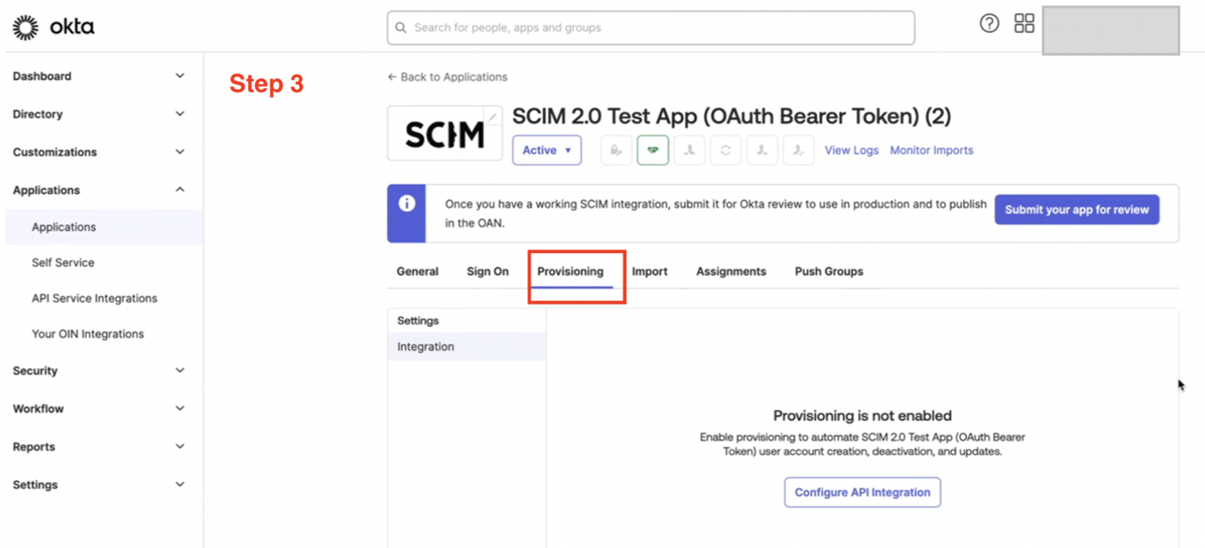Open Your OIN Integrations in sidebar
Screen dimensions: 1205x548
88,334
